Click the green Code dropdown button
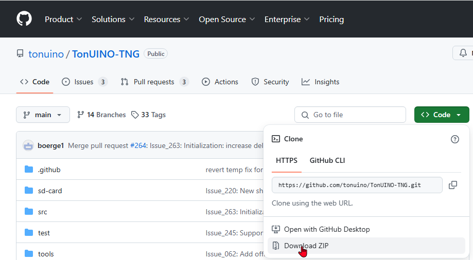The width and height of the screenshot is (473, 260). [x=442, y=115]
